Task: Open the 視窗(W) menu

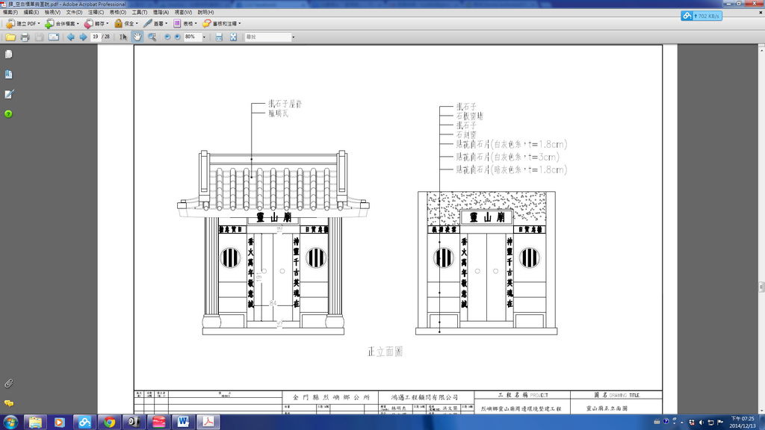Action: point(184,12)
